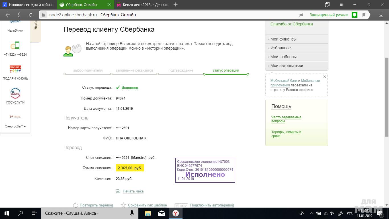389x219 pixels.
Task: Expand the Мои шаблоны section
Action: point(283,57)
